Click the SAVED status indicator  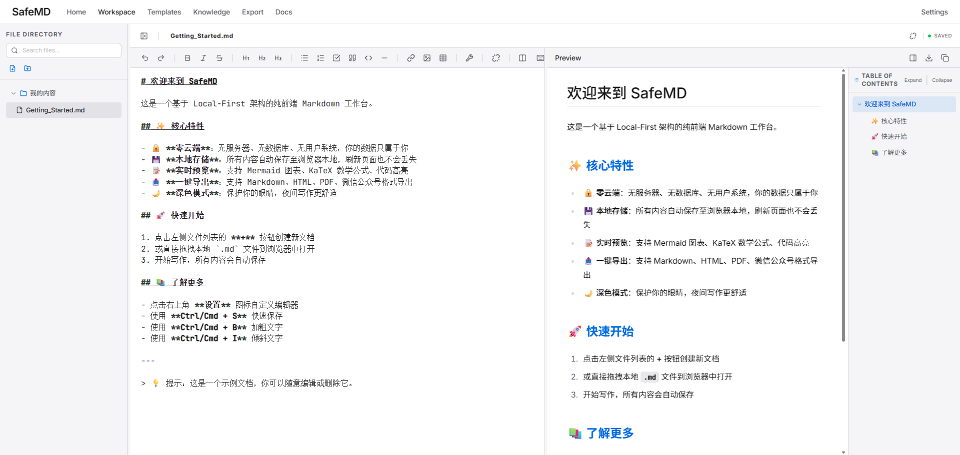point(940,36)
